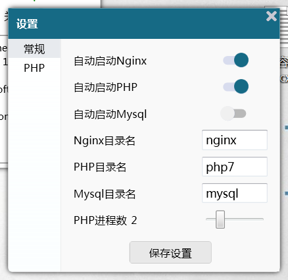Turn off the 自动启动PHP switch
The width and height of the screenshot is (288, 280).
click(x=236, y=86)
